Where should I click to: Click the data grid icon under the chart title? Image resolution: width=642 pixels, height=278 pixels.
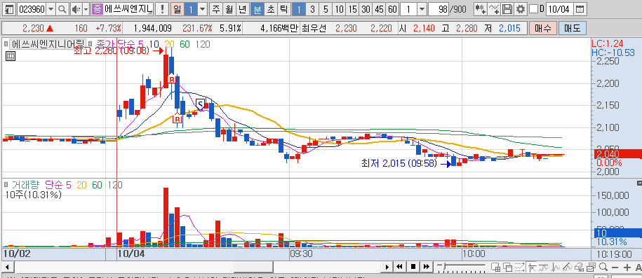(11, 57)
